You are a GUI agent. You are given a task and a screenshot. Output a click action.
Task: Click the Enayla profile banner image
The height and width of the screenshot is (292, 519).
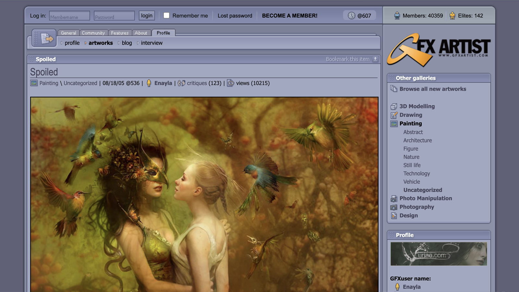pos(439,254)
